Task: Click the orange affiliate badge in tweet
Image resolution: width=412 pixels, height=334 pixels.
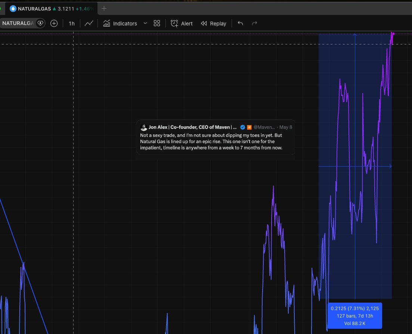Action: [250, 127]
